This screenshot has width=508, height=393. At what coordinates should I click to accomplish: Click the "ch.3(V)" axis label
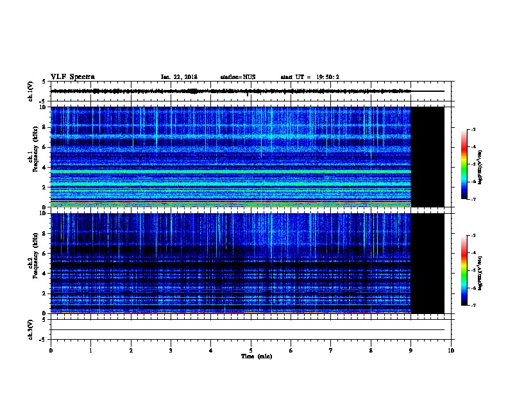pos(30,329)
